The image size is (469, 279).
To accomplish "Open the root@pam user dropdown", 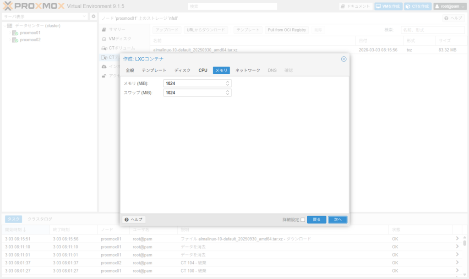I will pyautogui.click(x=449, y=6).
